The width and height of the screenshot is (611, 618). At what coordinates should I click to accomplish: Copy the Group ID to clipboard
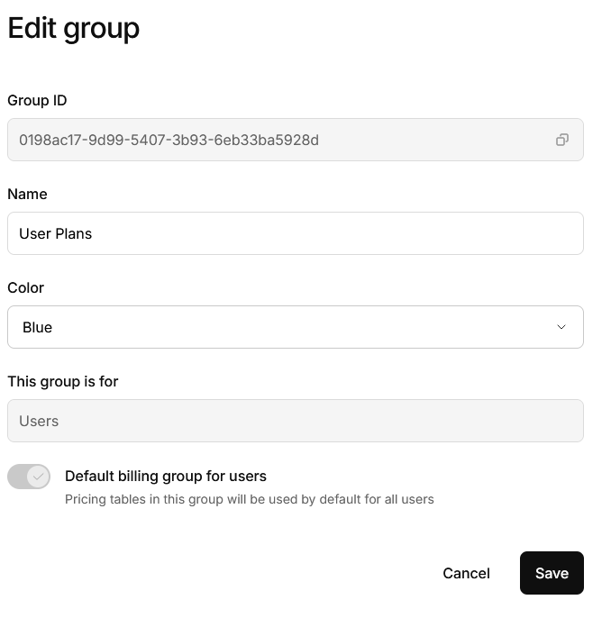pyautogui.click(x=561, y=140)
